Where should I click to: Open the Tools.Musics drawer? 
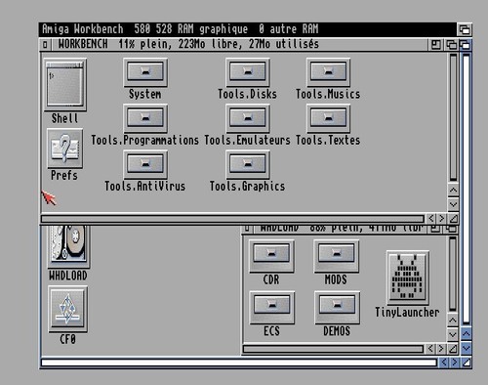[x=328, y=72]
